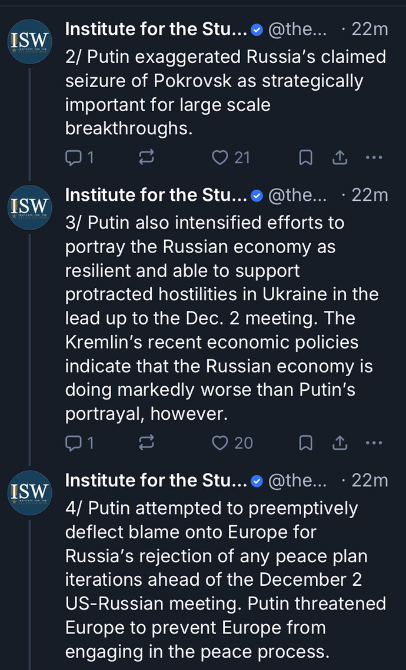
Task: Open more options on economy tweet
Action: [374, 443]
